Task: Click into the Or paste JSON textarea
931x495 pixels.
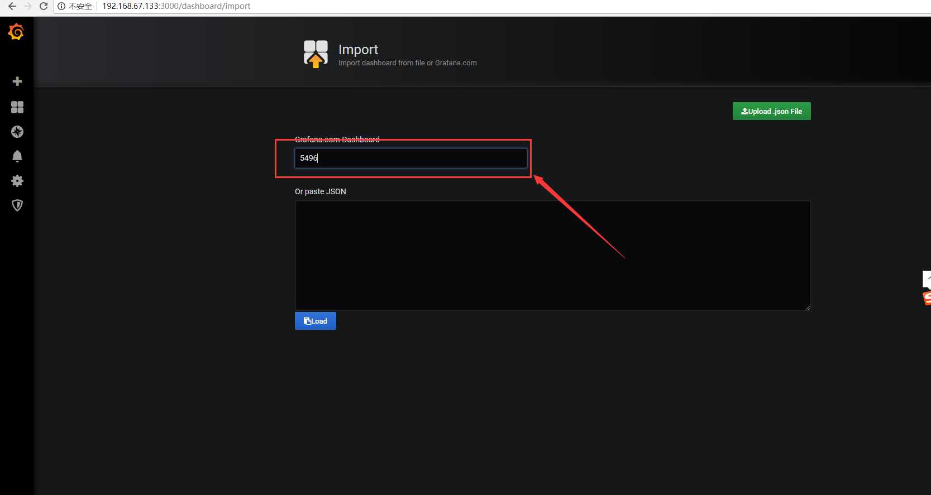Action: coord(552,256)
